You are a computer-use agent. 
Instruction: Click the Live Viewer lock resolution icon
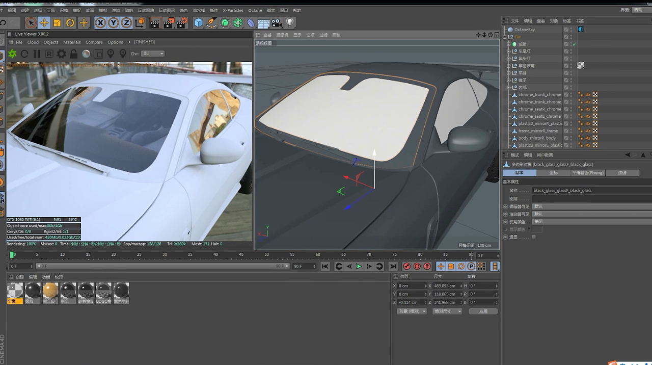[x=74, y=54]
